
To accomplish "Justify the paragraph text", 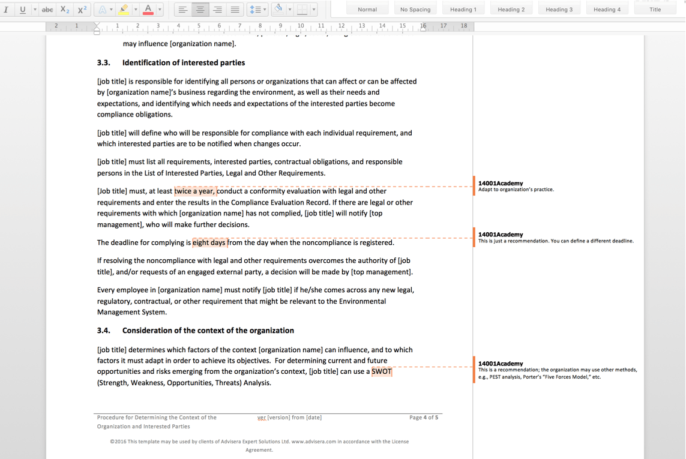I will coord(235,10).
